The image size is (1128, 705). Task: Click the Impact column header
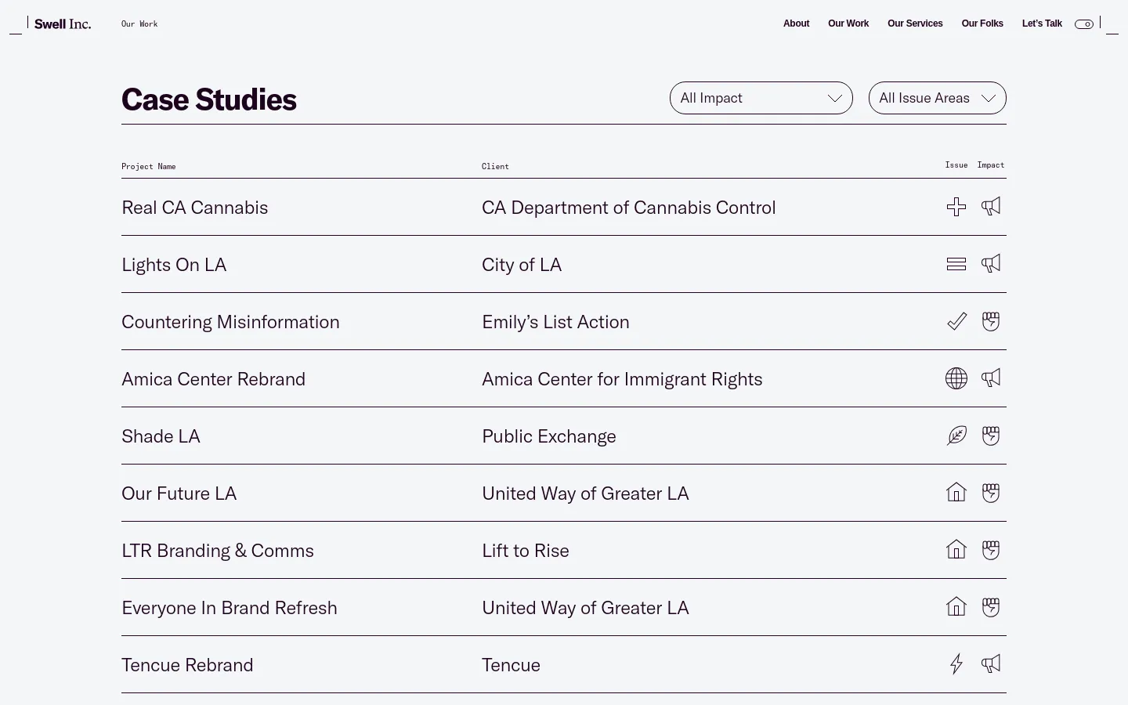click(991, 164)
